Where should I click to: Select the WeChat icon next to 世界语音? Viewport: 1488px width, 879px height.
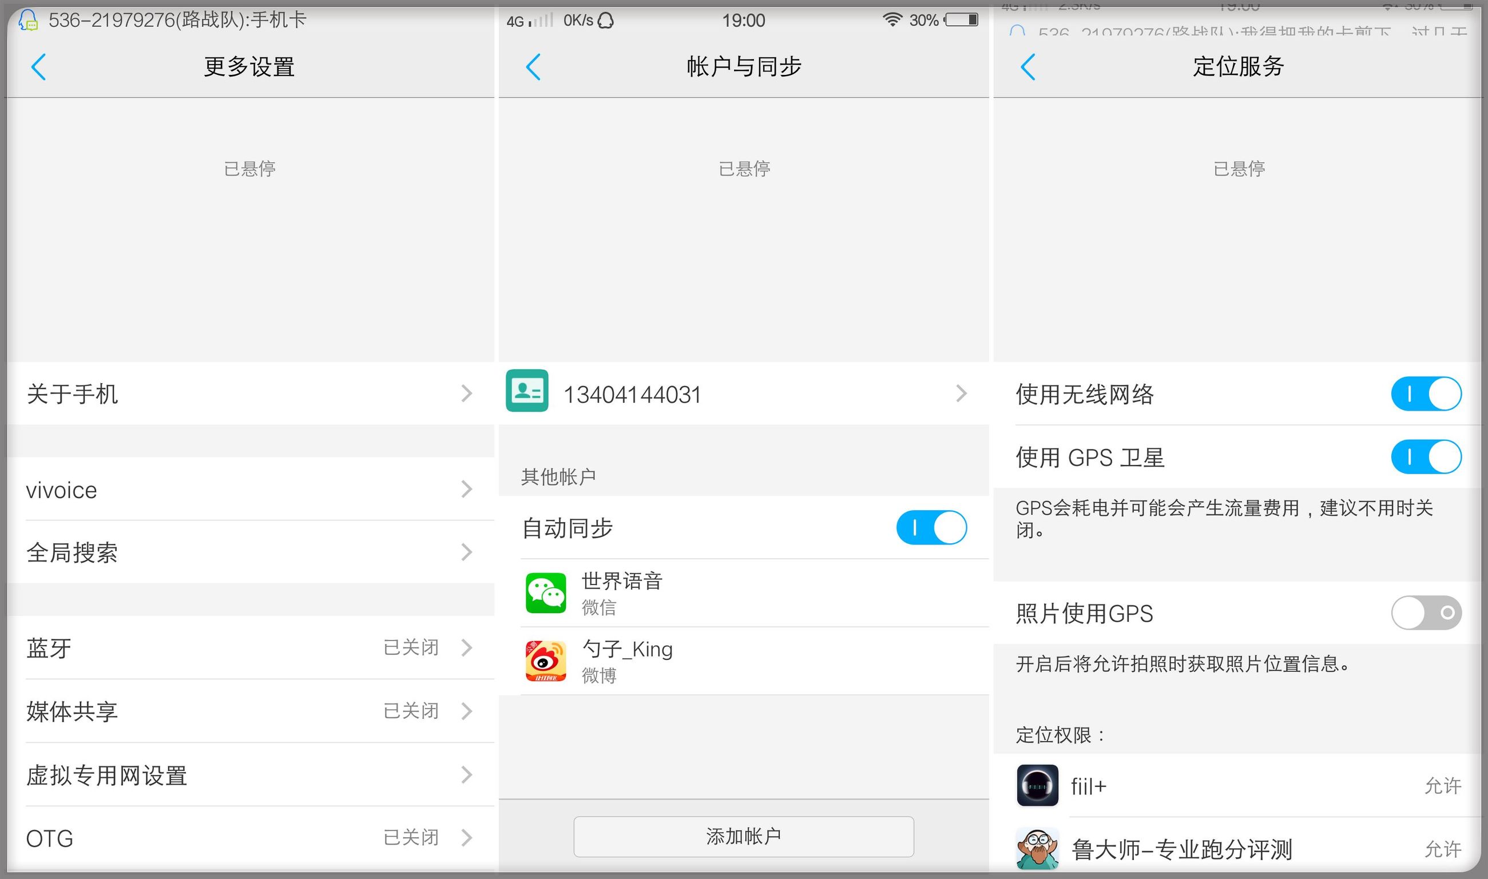pos(546,592)
